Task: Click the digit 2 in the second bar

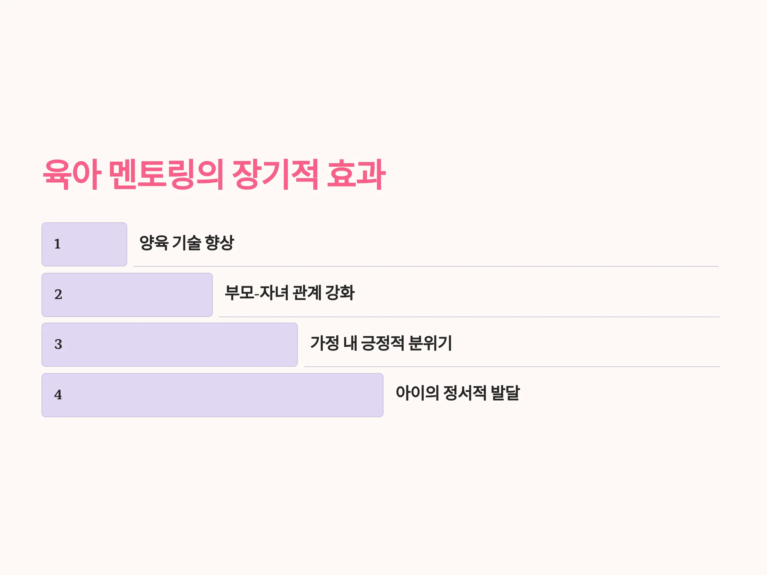Action: pyautogui.click(x=58, y=294)
